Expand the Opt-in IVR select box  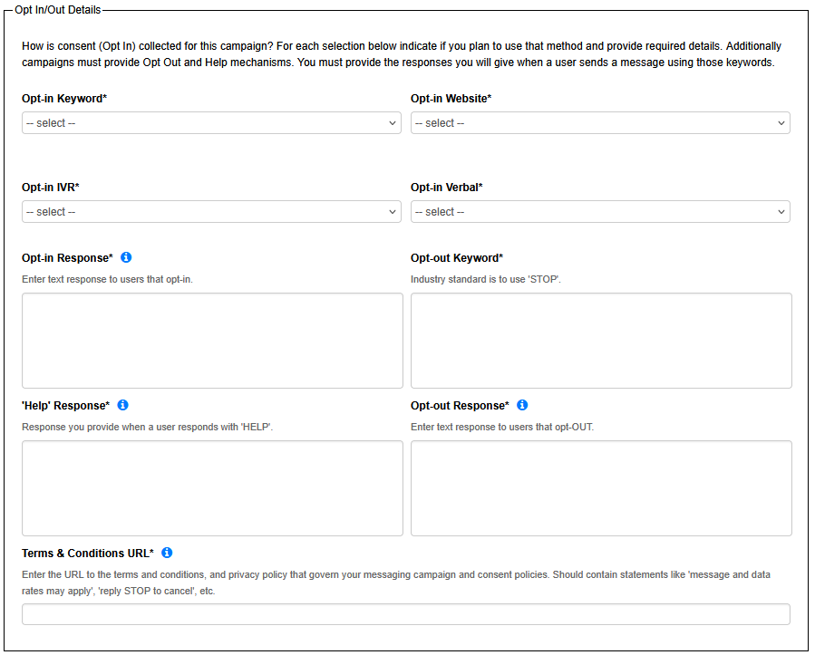point(211,212)
